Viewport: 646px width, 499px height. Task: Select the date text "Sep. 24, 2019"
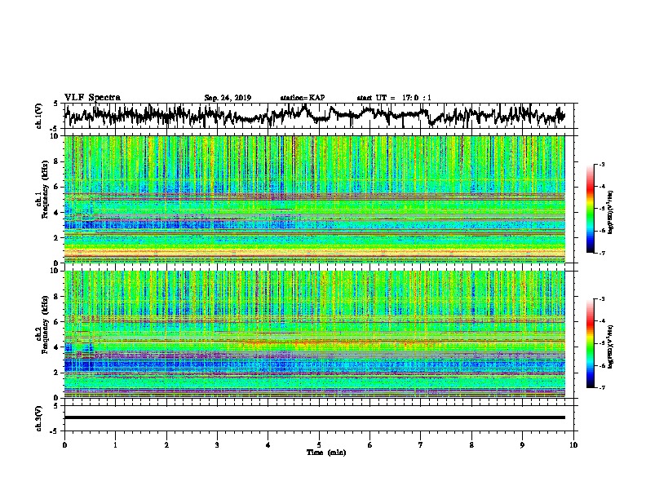[228, 98]
